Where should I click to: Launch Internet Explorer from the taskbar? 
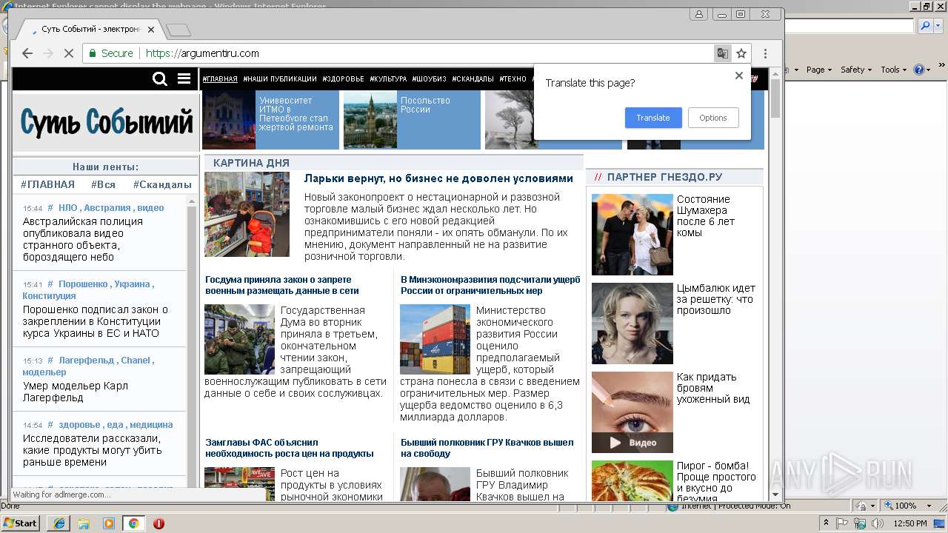point(59,523)
